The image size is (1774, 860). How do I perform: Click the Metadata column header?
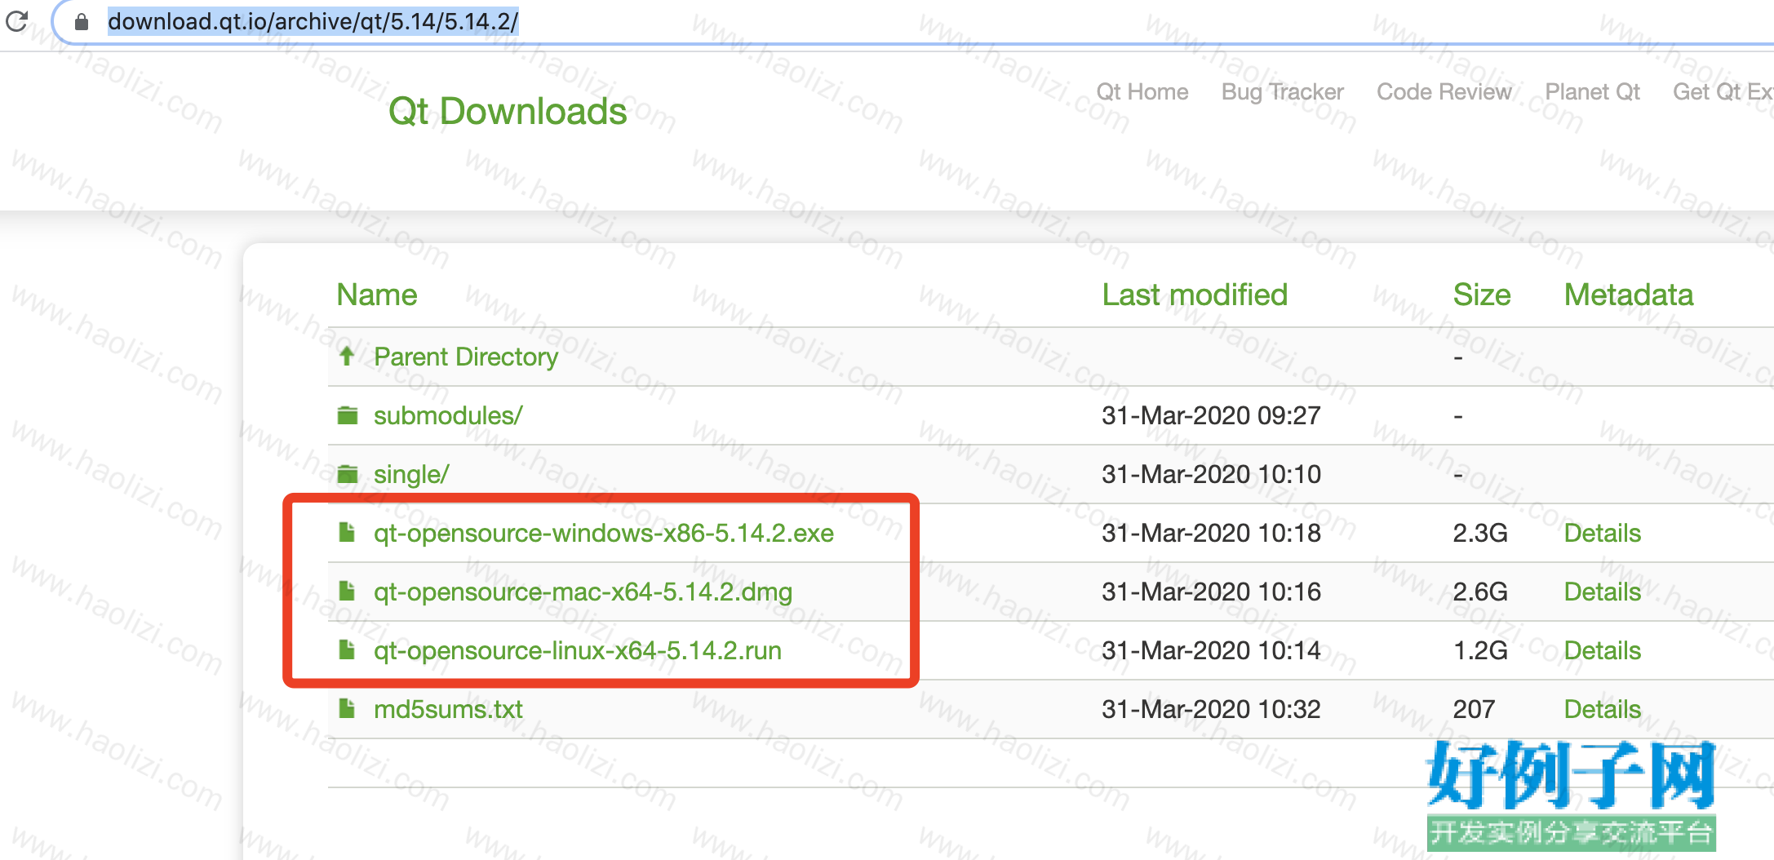click(1629, 295)
